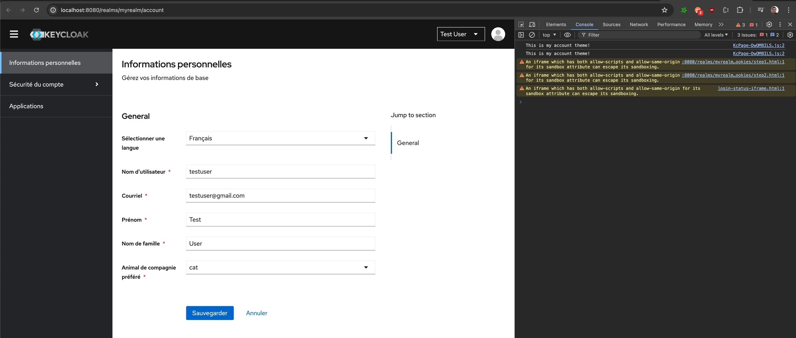796x338 pixels.
Task: Activate the DevTools inspect element picker
Action: click(521, 25)
